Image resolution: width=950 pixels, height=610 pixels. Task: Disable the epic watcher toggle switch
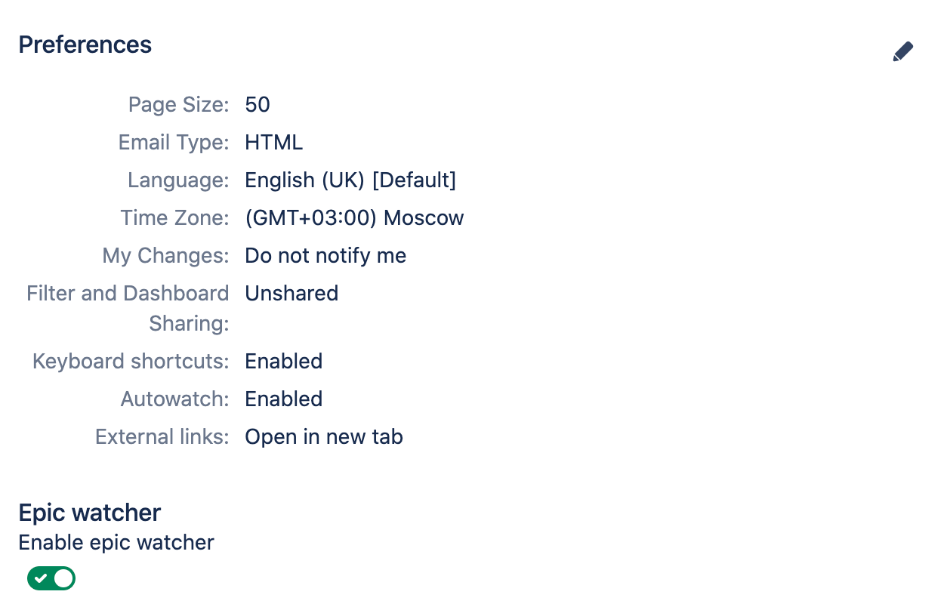tap(51, 578)
